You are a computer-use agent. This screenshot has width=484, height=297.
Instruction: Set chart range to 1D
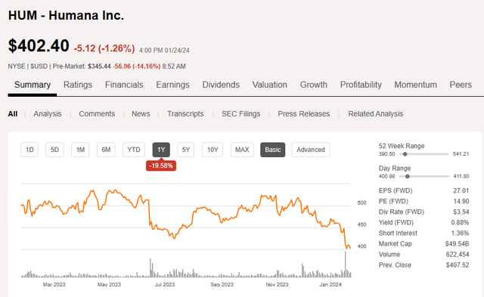tap(29, 150)
